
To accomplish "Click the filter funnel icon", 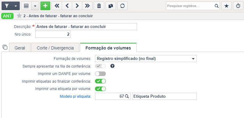I will 7,6.
